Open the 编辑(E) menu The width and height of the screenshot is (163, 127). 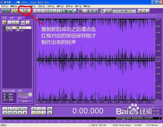[14, 6]
